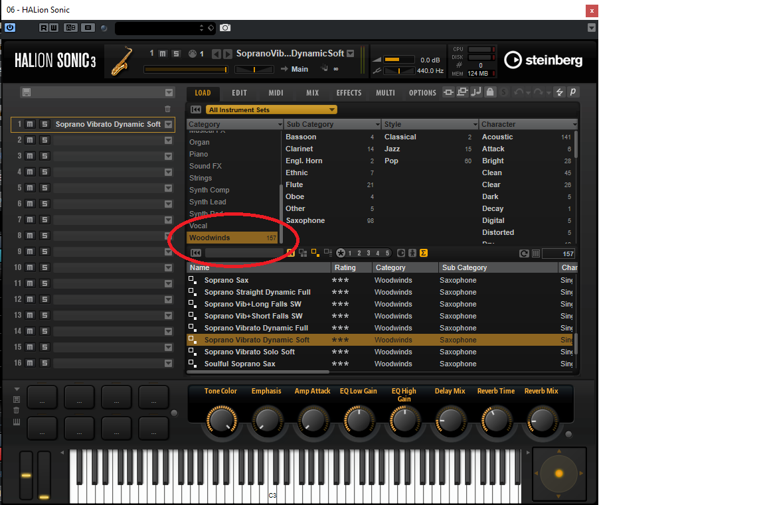Select the Woodwinds category
This screenshot has height=505, width=765.
coord(232,238)
